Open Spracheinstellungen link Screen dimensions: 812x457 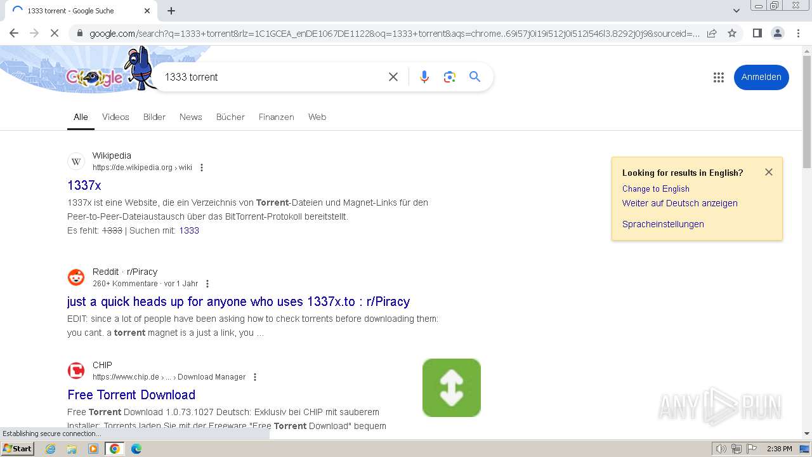click(663, 224)
